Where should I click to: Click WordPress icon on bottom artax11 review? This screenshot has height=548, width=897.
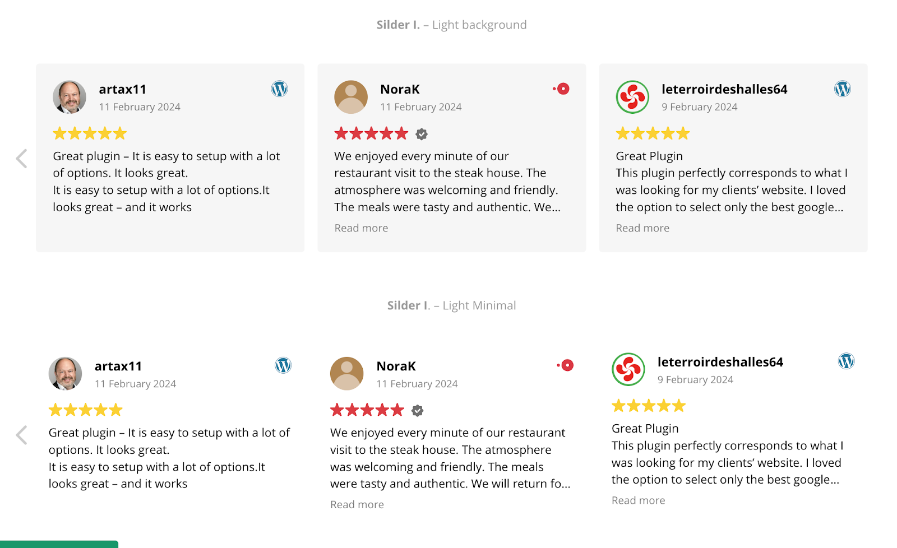(x=283, y=365)
